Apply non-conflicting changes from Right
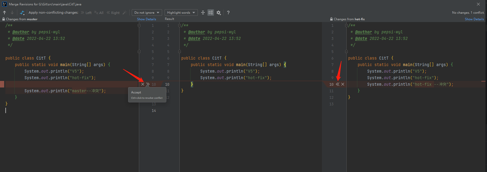 [x=113, y=12]
